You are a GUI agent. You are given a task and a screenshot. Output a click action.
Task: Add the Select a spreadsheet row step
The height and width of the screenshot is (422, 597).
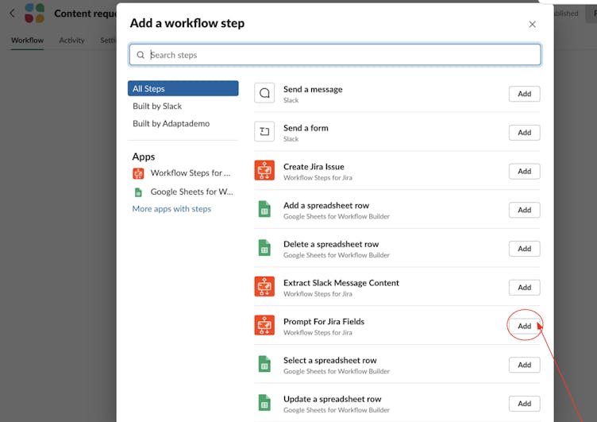coord(524,365)
